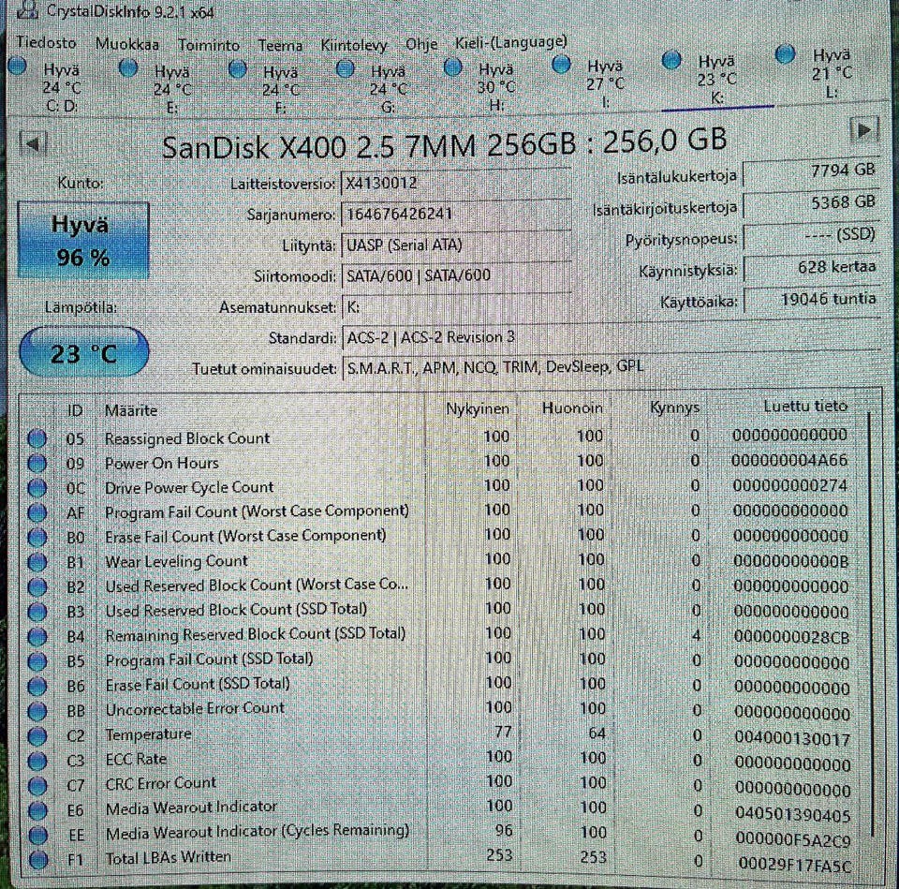Select the F: drive status circle
899x889 pixels.
[x=237, y=69]
